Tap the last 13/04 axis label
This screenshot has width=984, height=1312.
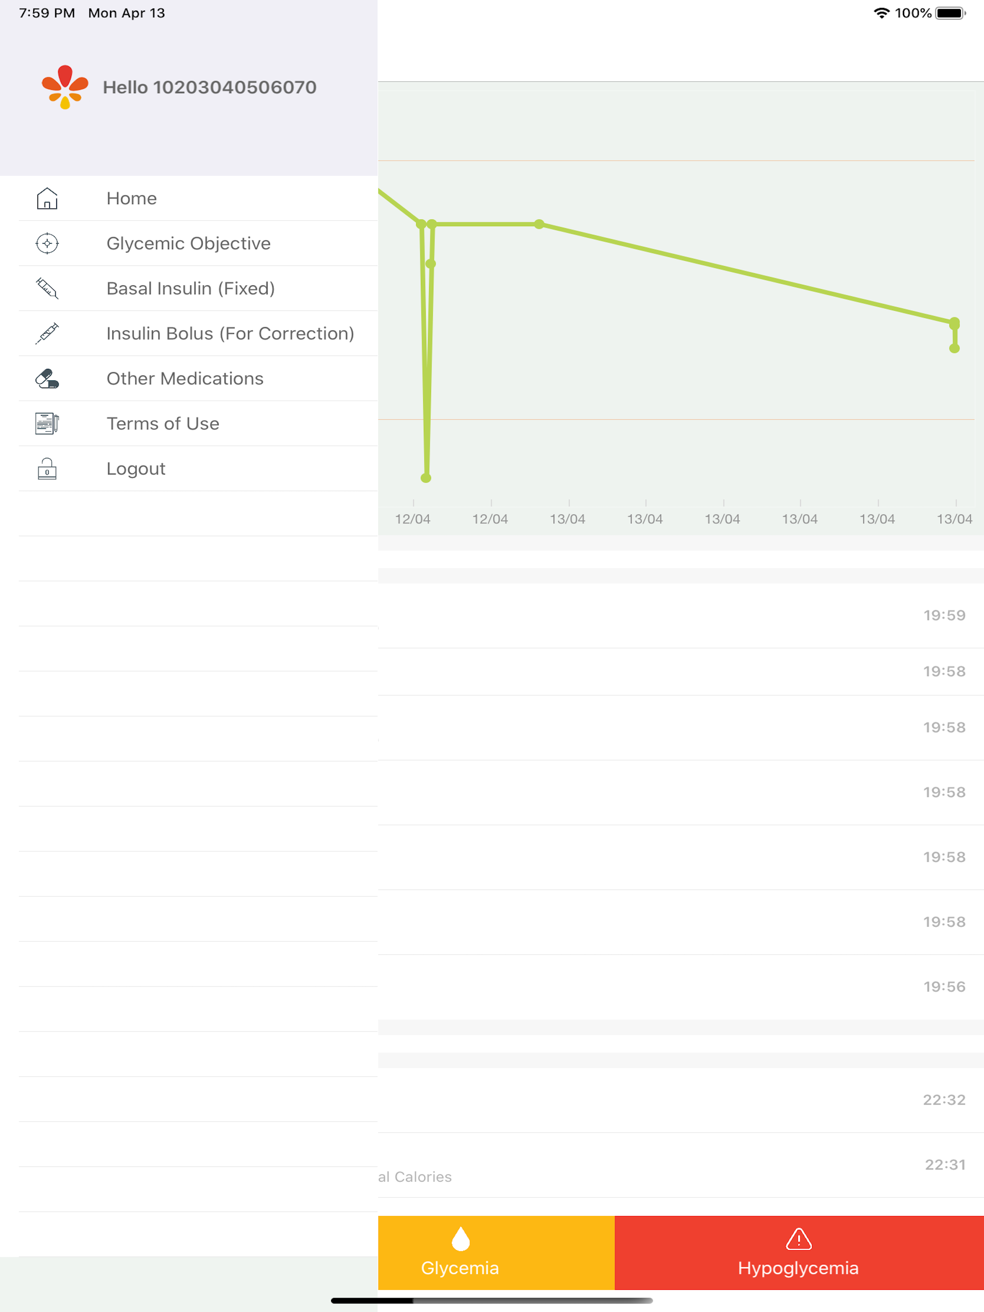954,519
